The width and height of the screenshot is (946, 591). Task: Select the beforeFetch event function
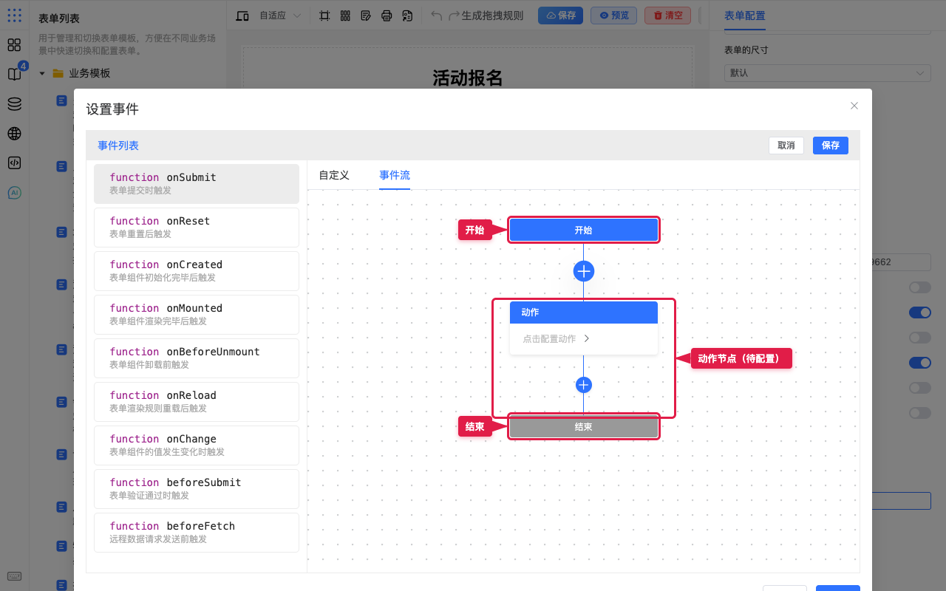click(197, 533)
